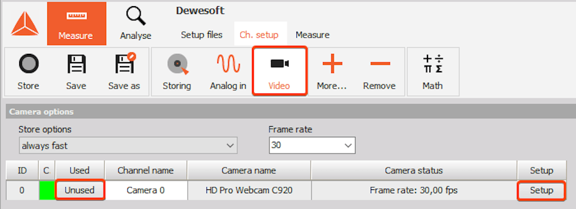Click the Setup button for Camera 0
This screenshot has width=576, height=209.
point(542,191)
